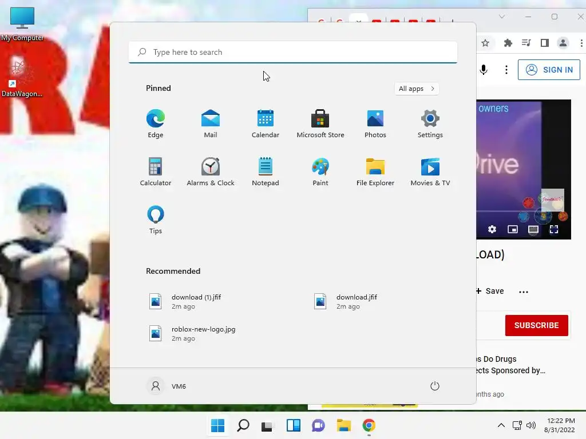Open Edge from pinned apps

156,123
